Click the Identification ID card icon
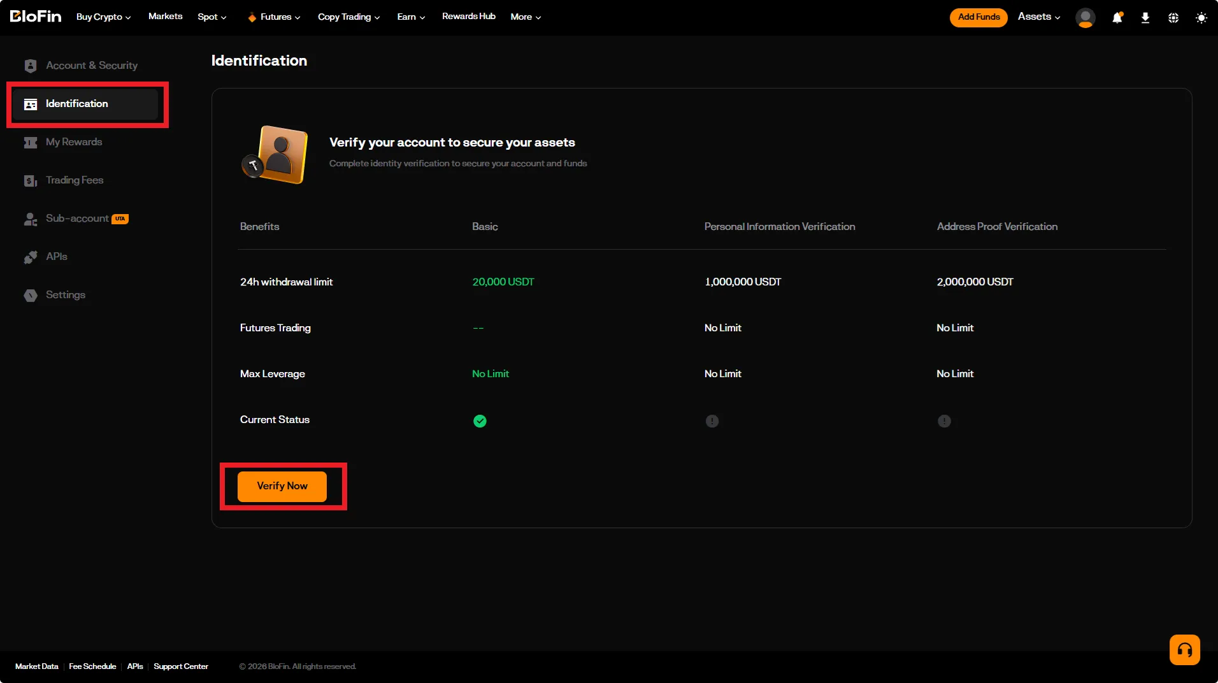This screenshot has height=683, width=1218. [x=31, y=104]
